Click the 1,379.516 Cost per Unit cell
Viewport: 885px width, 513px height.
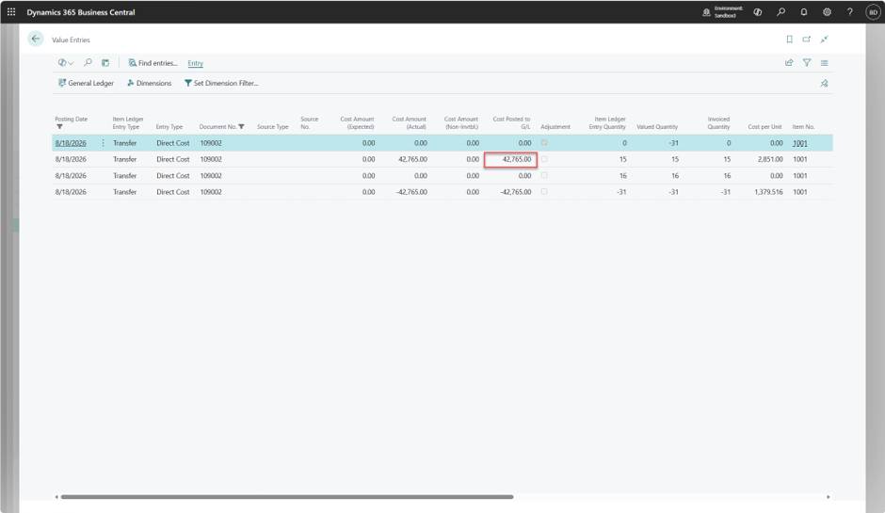768,192
